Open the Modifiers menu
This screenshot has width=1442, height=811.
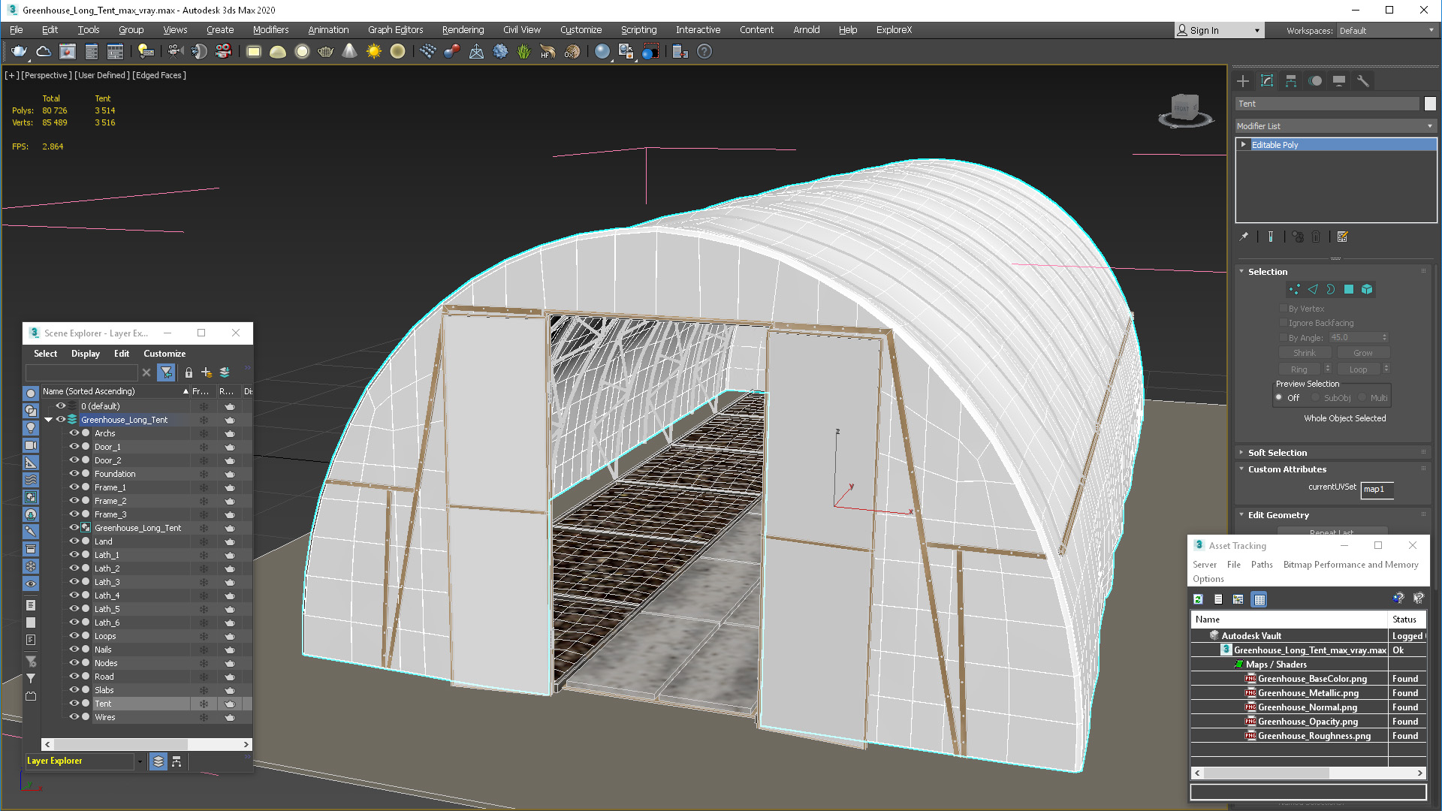click(x=270, y=30)
